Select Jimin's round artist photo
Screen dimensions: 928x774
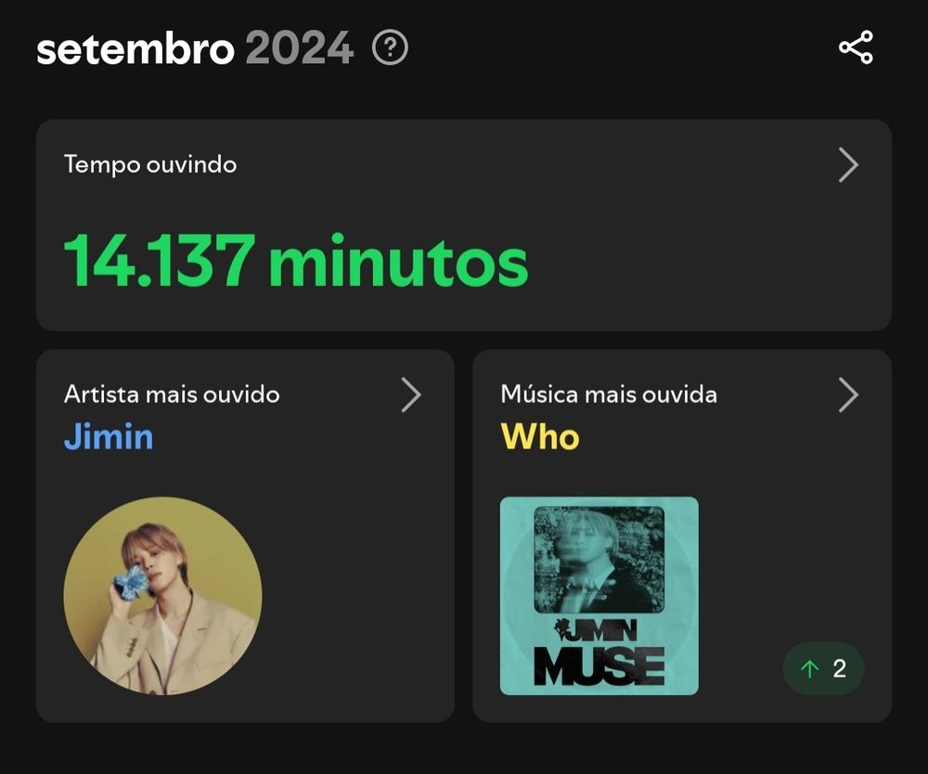162,596
